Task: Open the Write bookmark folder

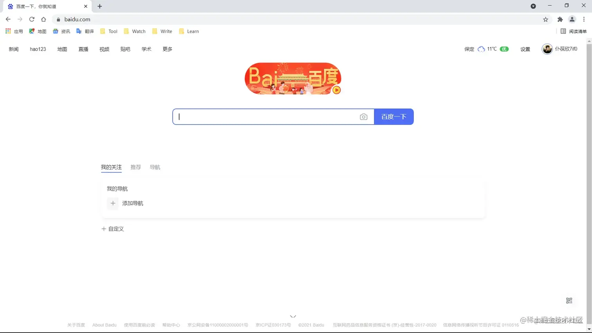Action: pos(162,31)
